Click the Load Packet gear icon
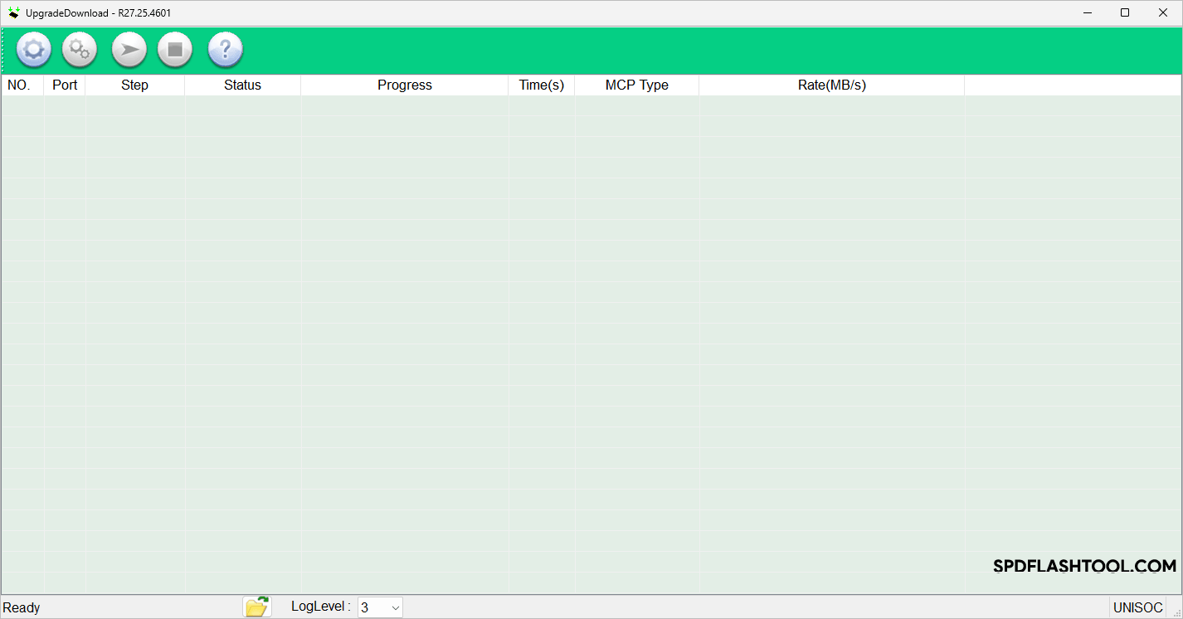This screenshot has height=619, width=1183. (33, 51)
